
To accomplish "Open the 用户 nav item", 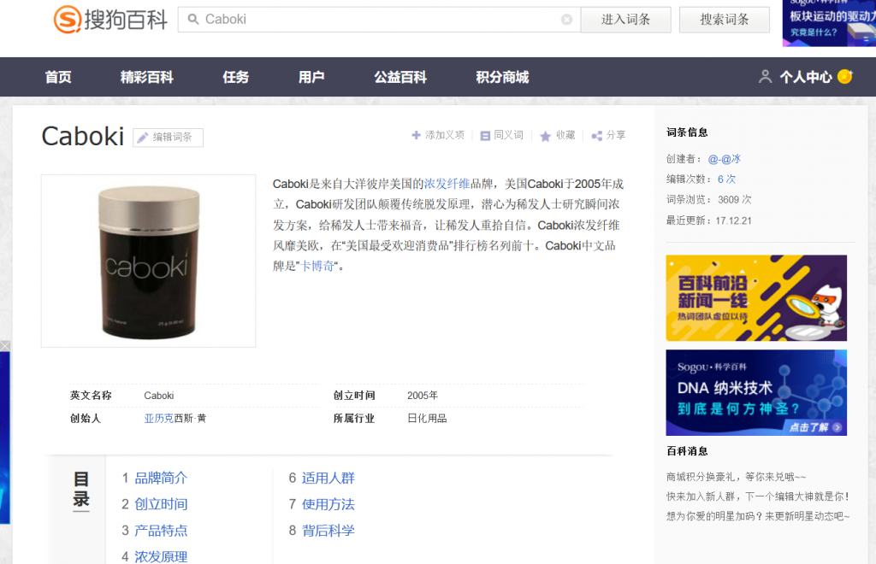I will (311, 77).
